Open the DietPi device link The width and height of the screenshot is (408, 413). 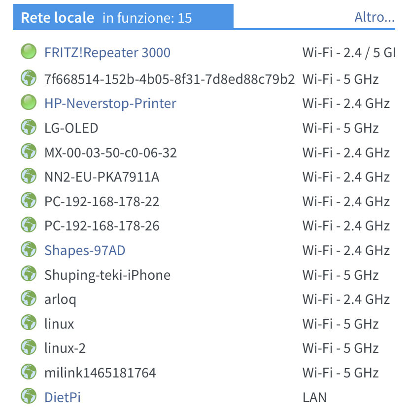click(63, 397)
